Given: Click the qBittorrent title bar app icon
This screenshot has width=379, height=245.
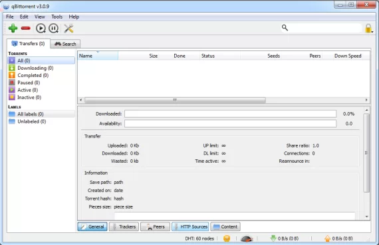Looking at the screenshot, I should click(x=6, y=7).
